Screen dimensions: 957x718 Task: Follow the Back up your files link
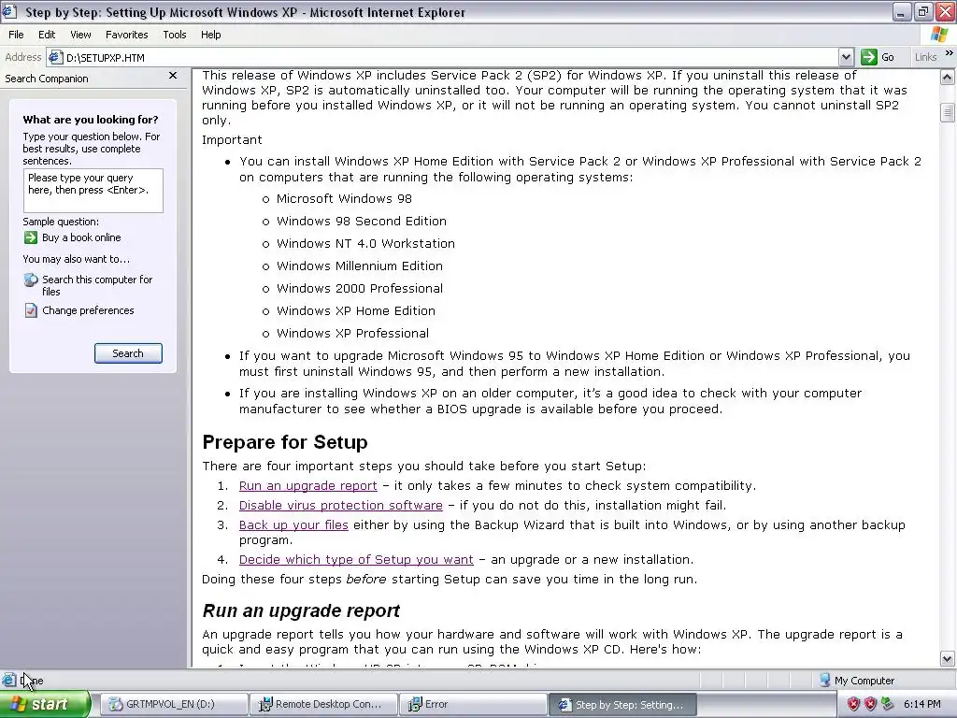[293, 525]
